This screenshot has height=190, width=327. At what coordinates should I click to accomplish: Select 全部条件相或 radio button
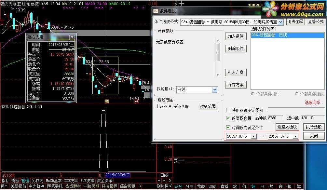(296, 94)
